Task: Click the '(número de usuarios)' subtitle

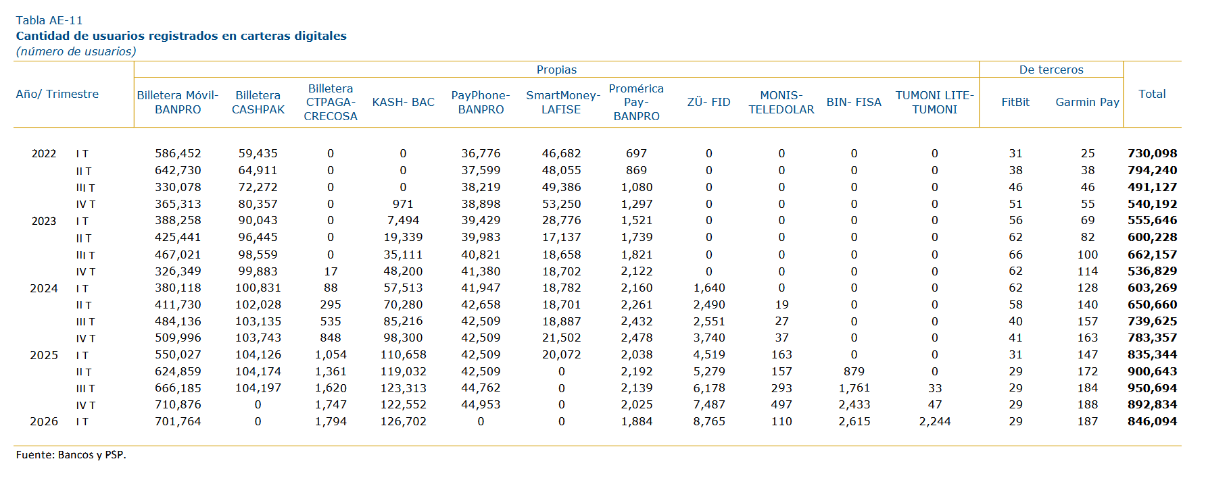Action: [76, 51]
